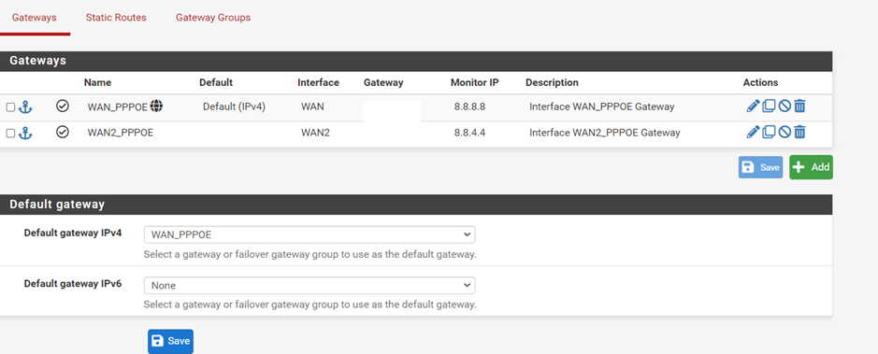This screenshot has width=878, height=354.
Task: Switch to the Gateways tab
Action: [x=35, y=18]
